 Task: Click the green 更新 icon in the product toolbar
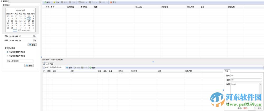click(x=91, y=67)
